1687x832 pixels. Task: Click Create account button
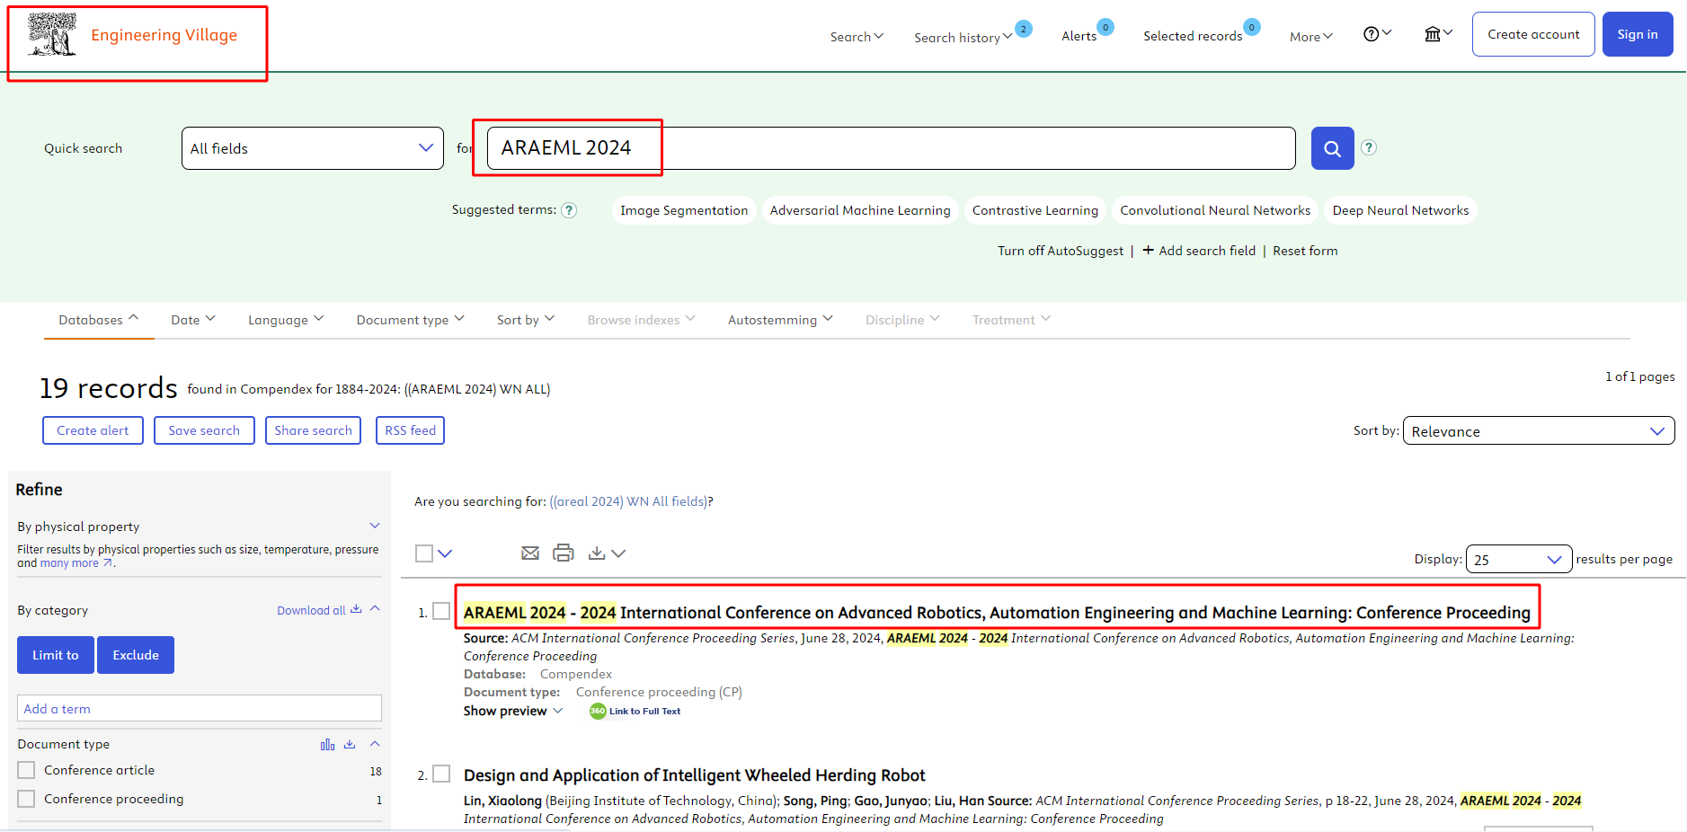click(1533, 34)
